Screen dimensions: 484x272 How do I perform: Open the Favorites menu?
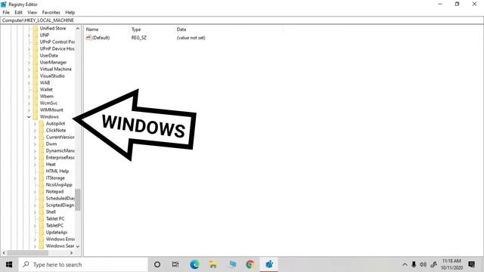[x=51, y=12]
